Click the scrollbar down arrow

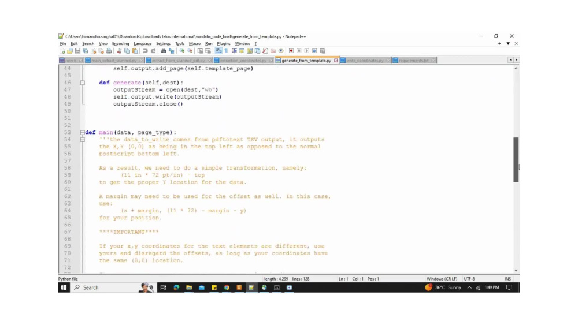tap(516, 271)
